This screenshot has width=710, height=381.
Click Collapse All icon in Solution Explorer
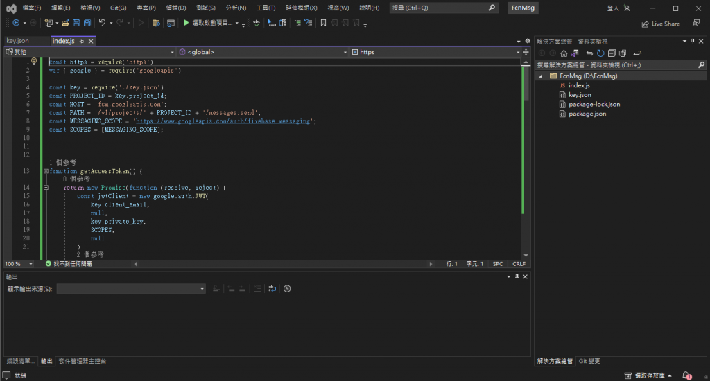pos(612,53)
